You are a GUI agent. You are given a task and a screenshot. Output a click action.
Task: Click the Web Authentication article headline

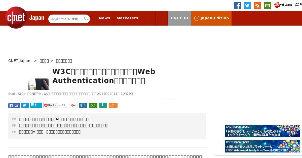tap(104, 76)
